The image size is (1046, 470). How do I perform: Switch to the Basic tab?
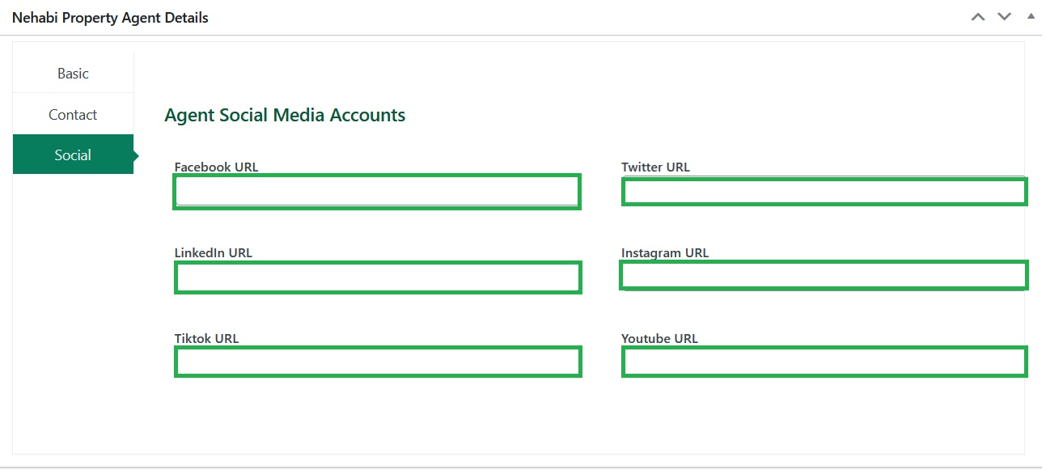[x=73, y=73]
